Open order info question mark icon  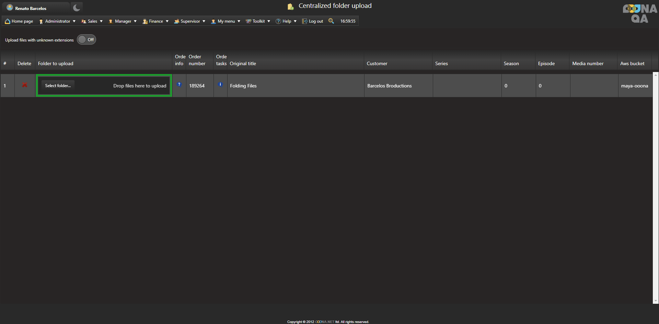(x=179, y=84)
